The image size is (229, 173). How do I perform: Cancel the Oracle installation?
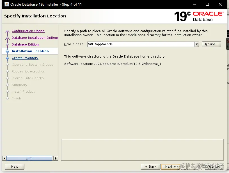click(215, 167)
